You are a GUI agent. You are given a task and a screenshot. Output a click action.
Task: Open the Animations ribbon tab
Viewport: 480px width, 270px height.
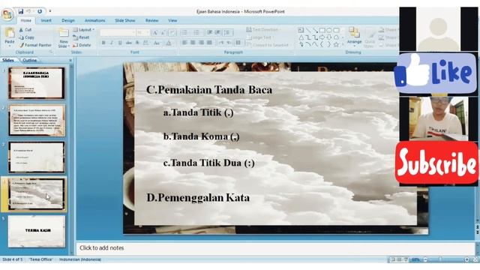(94, 20)
